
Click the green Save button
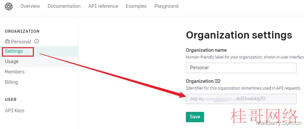[x=195, y=117]
